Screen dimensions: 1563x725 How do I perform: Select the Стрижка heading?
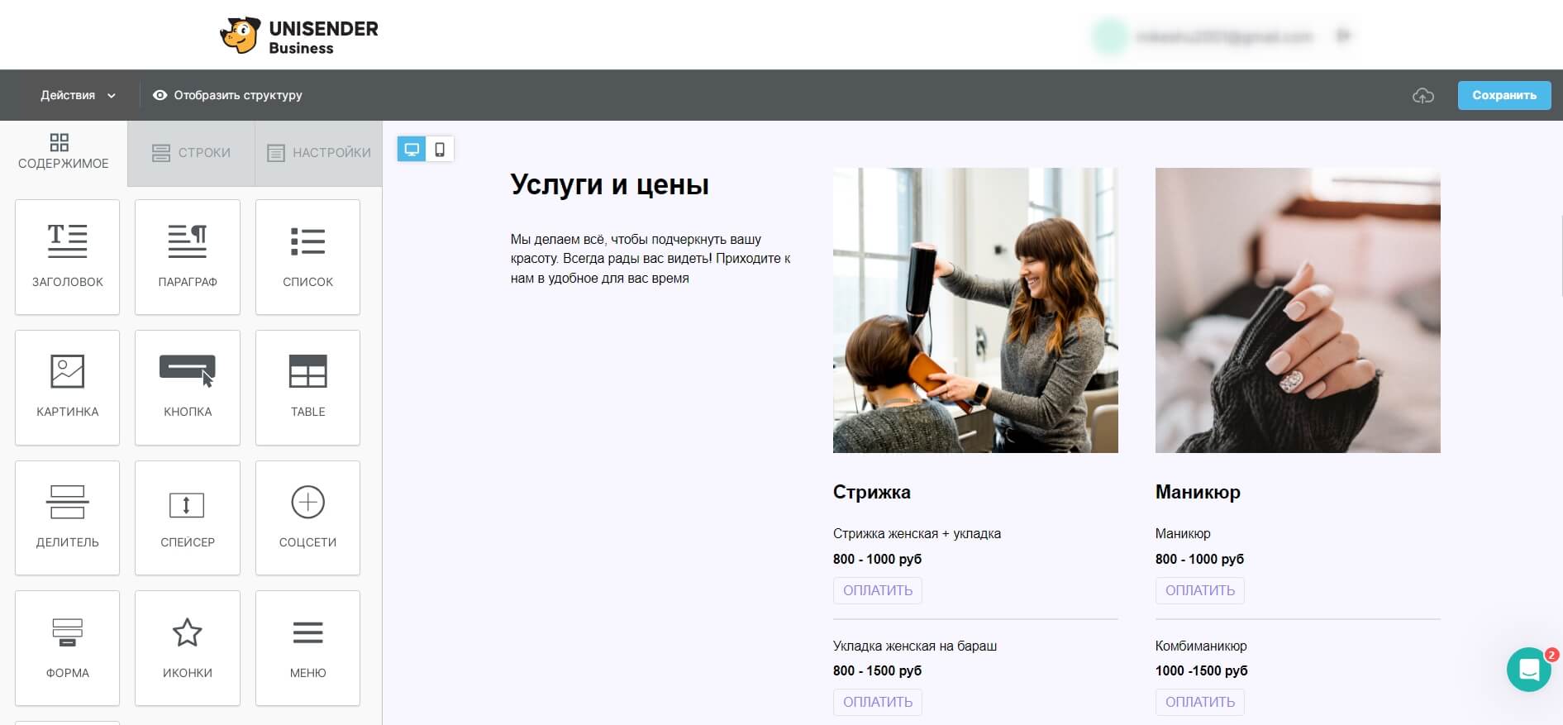point(872,492)
